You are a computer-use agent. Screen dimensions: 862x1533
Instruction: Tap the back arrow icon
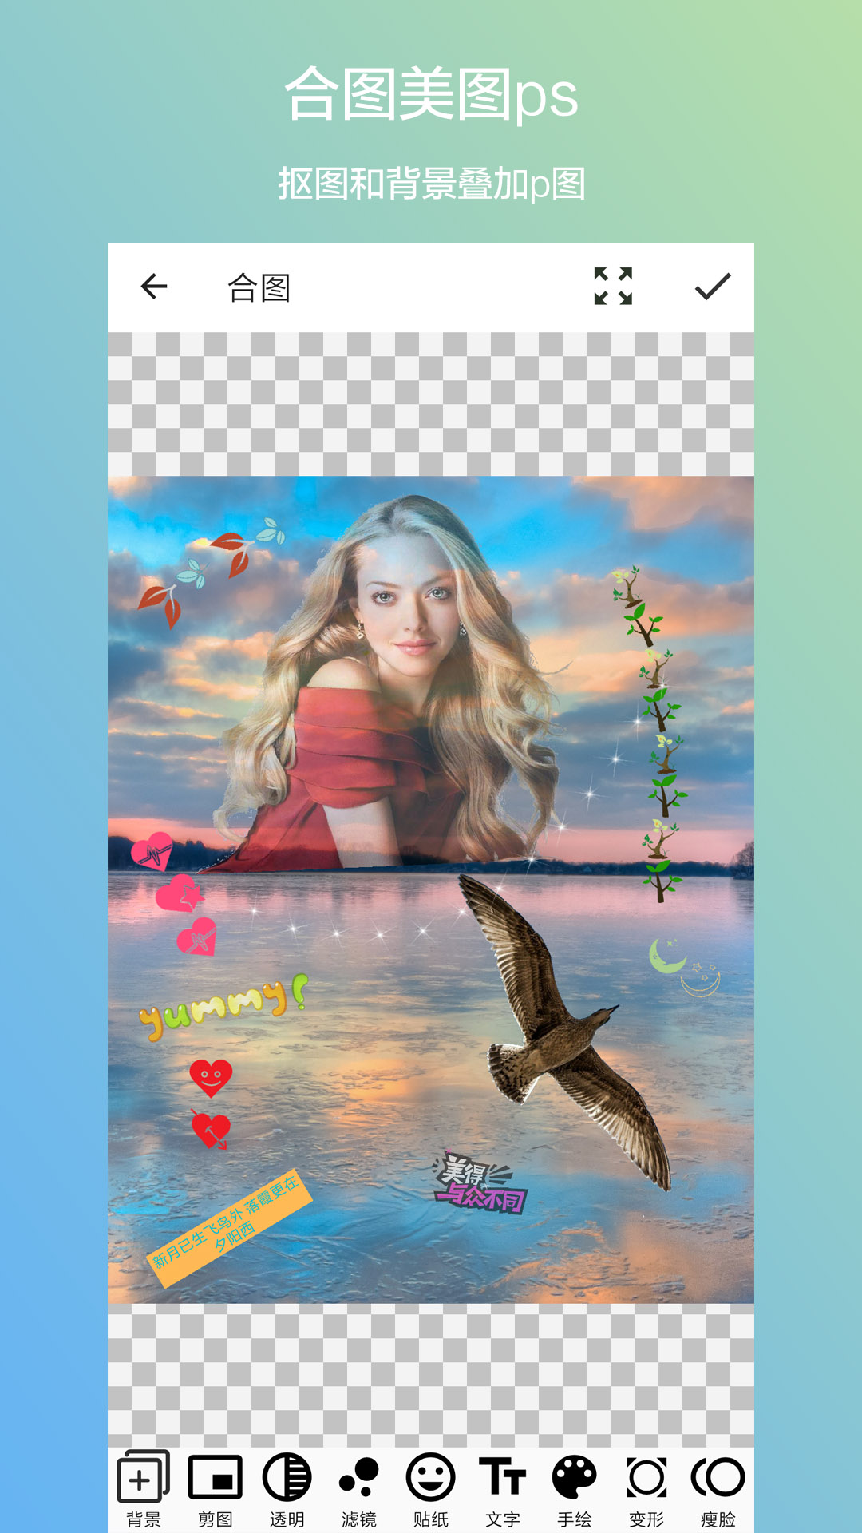point(154,287)
